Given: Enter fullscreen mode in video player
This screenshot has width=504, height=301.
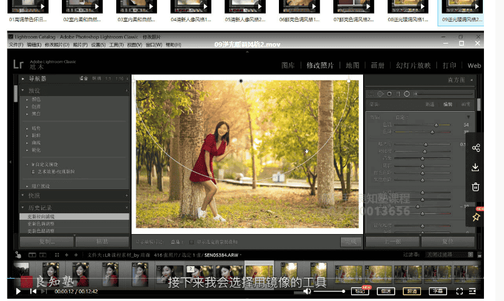Looking at the screenshot, I should (x=459, y=291).
